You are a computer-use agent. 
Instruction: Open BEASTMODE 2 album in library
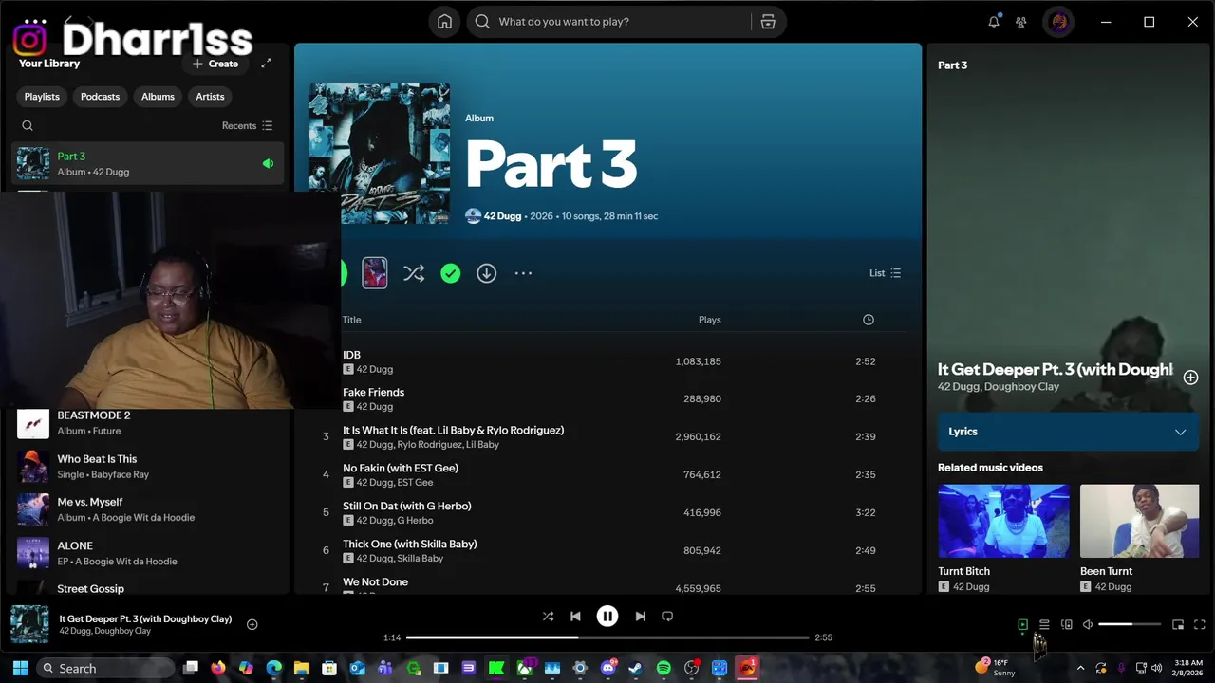pyautogui.click(x=148, y=423)
